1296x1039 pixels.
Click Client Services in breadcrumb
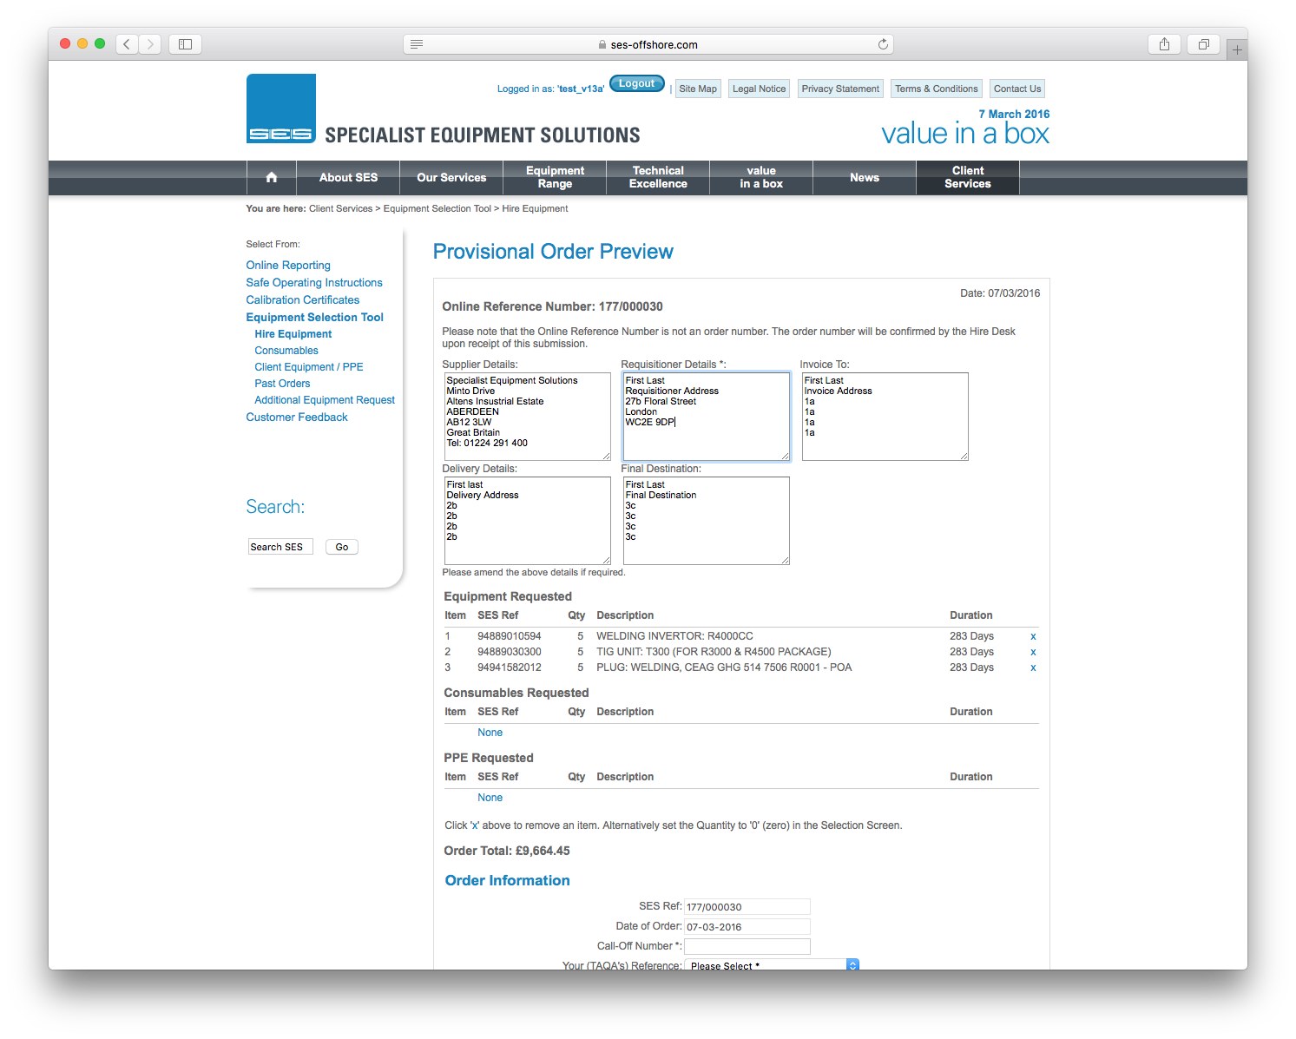(340, 208)
